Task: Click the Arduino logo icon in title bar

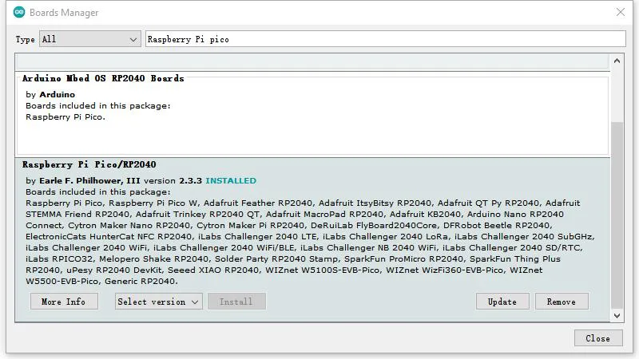Action: pos(19,12)
